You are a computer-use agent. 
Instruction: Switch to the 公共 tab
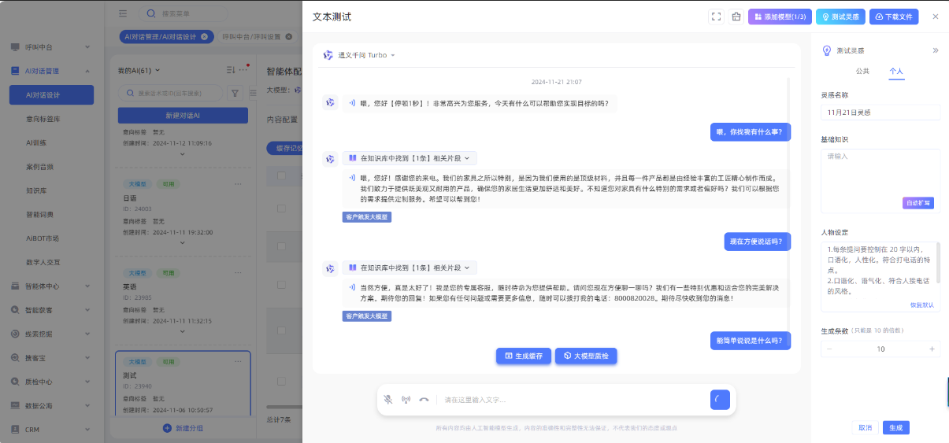pyautogui.click(x=862, y=72)
